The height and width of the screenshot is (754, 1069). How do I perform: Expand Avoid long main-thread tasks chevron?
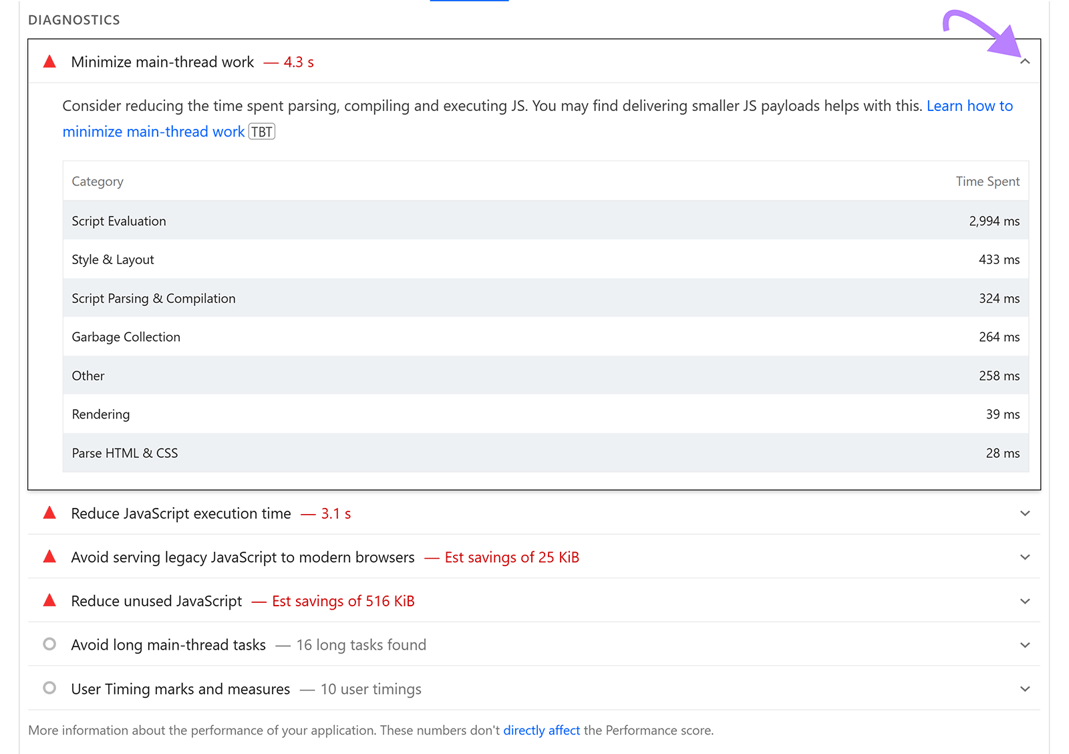pos(1025,645)
